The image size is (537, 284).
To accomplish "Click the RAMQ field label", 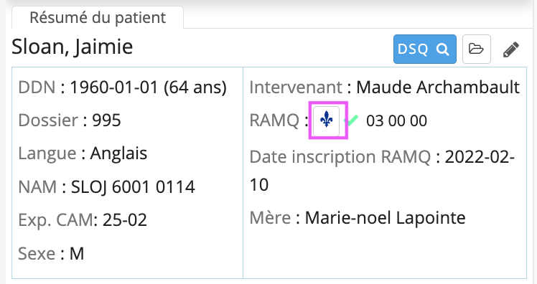I will point(274,120).
